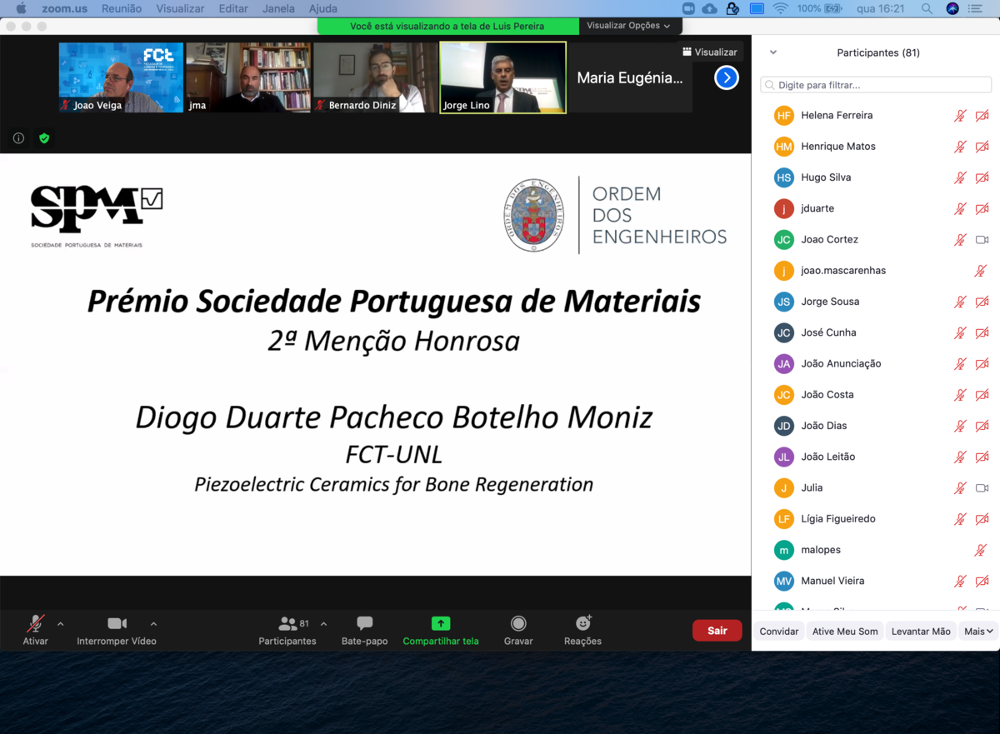1000x734 pixels.
Task: Open the Mais dropdown in participants panel
Action: [x=978, y=632]
